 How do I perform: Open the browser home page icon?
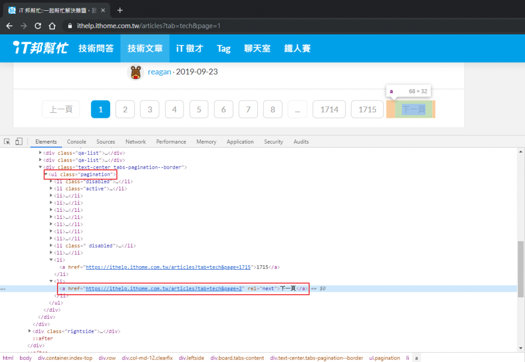pos(52,26)
